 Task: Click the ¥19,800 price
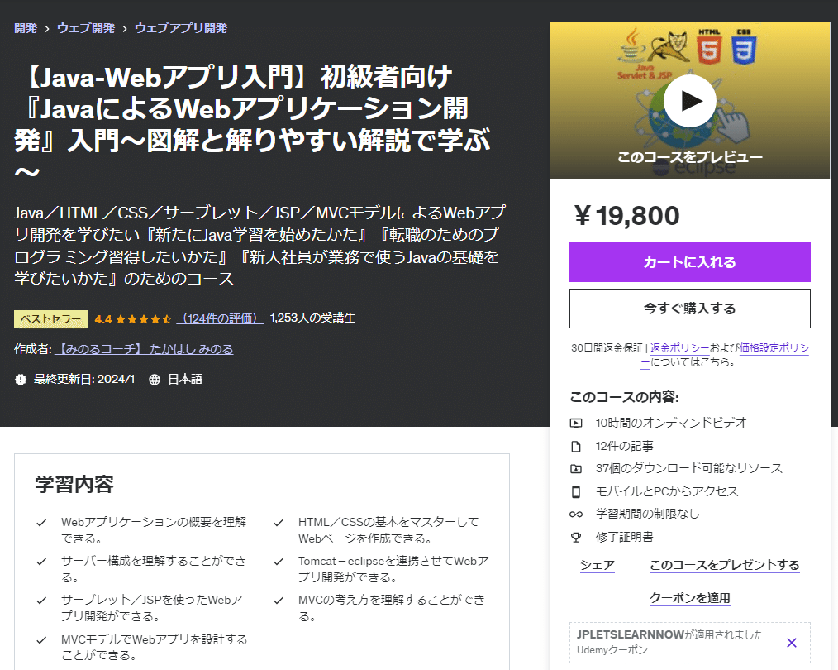pos(626,216)
